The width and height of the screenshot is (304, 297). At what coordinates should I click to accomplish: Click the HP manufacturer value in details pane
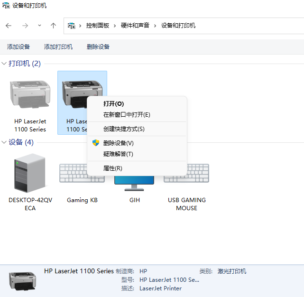click(x=143, y=271)
